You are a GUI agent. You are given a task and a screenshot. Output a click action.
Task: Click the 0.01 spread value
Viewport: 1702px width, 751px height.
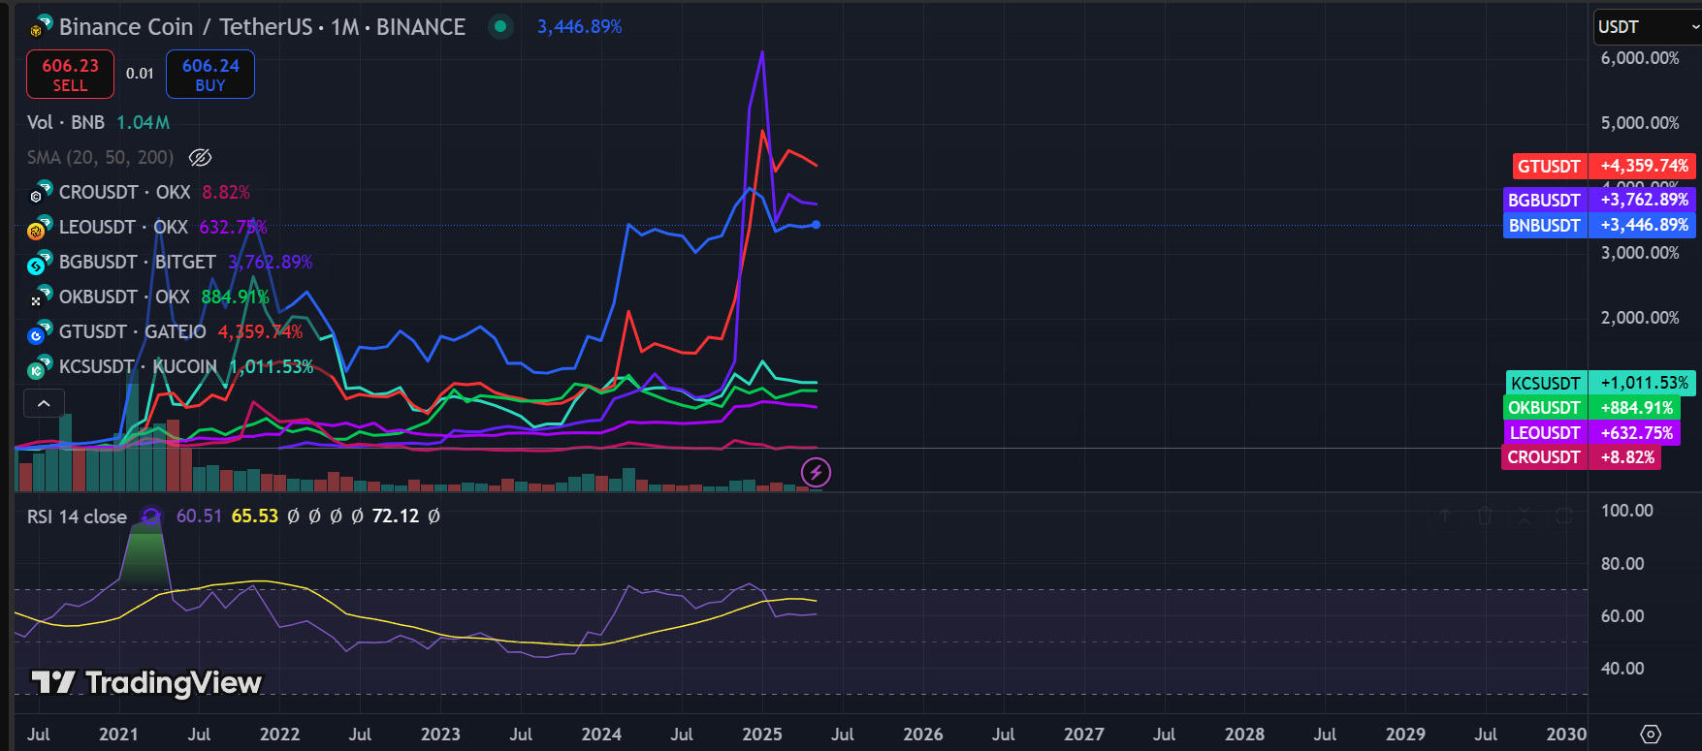click(140, 74)
